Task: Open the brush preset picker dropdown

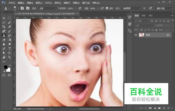Action: click(18, 9)
